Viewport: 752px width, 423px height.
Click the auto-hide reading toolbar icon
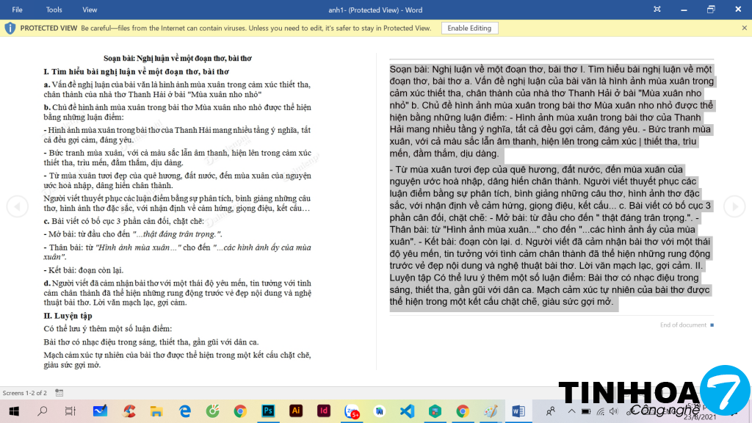point(679,10)
